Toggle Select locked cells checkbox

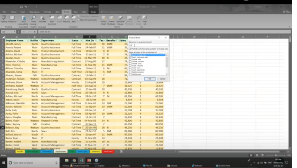(130, 55)
